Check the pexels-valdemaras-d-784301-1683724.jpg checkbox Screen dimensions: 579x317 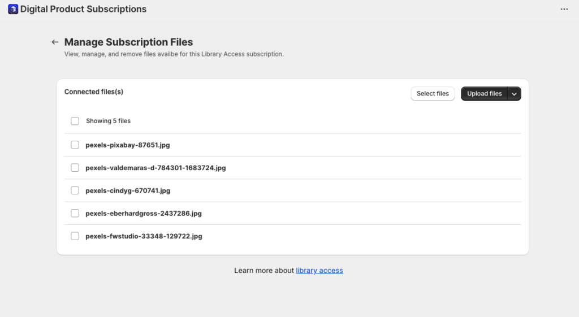point(75,168)
